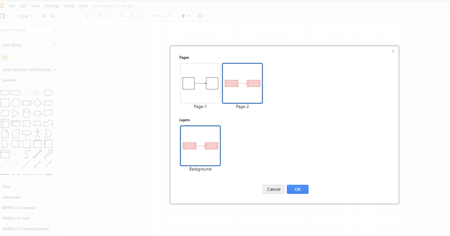
Task: Select the Hexagon shape in General
Action: coord(5,113)
